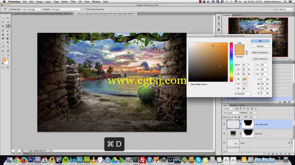Select the Crop tool
Screen dimensions: 295x165
point(3,26)
